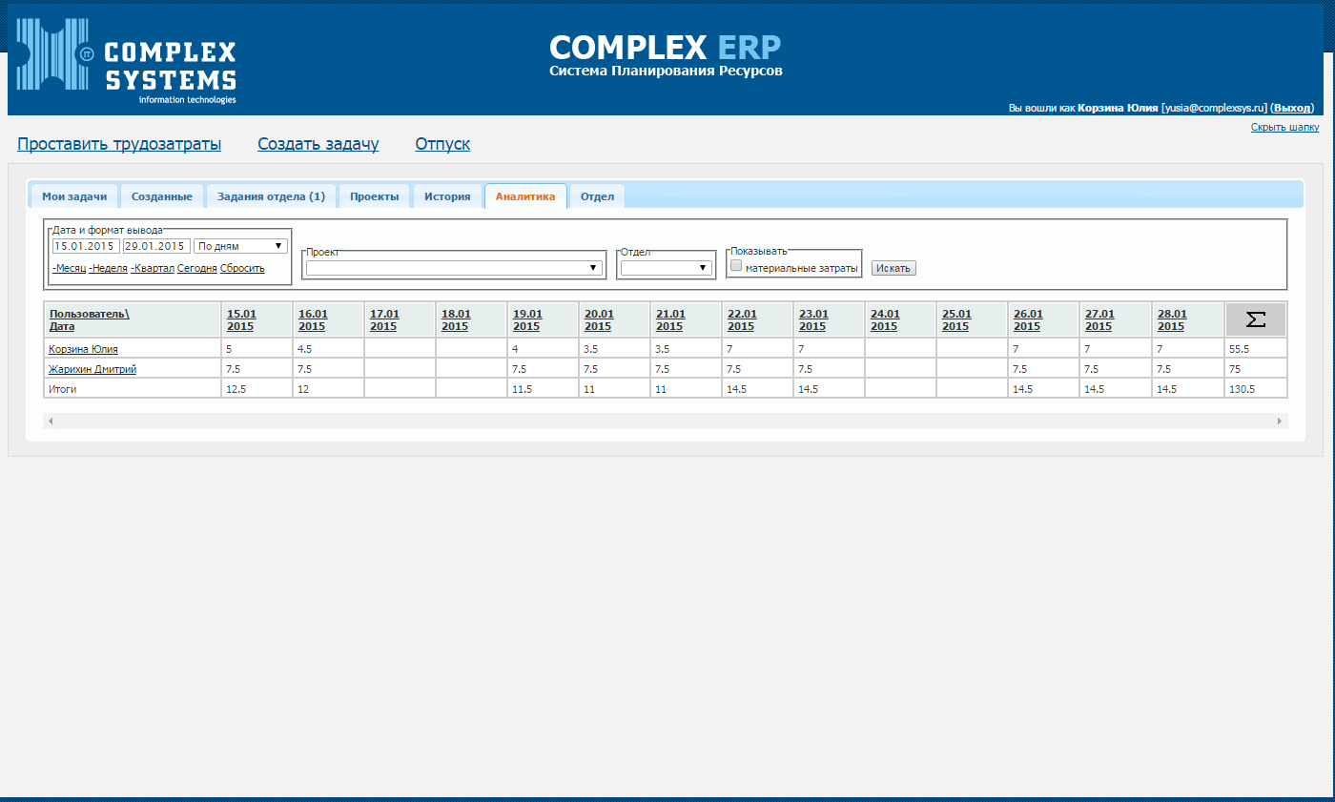Select the Аналитика tab
The image size is (1335, 802).
coord(525,196)
